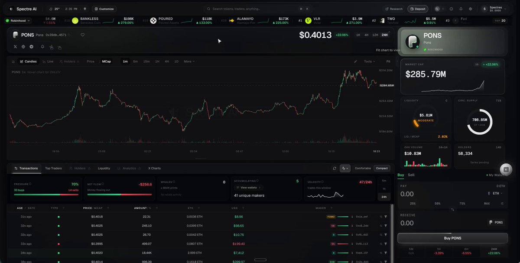Image resolution: width=520 pixels, height=263 pixels.
Task: Open the Market Cap 1D range selector
Action: click(x=477, y=64)
